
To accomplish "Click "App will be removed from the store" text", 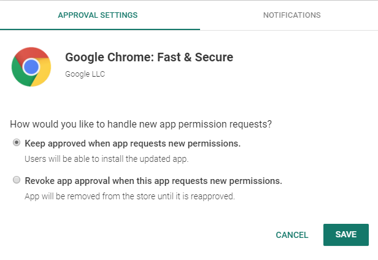I will [x=129, y=197].
